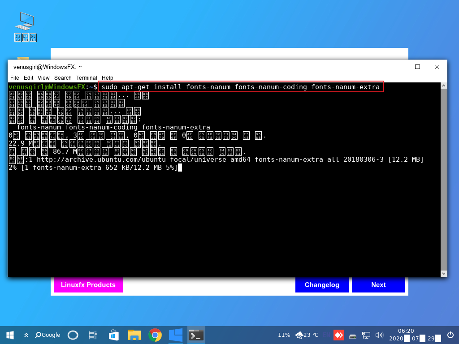Open the red AnyDesk tray icon
Viewport: 459px width, 344px height.
tap(339, 335)
